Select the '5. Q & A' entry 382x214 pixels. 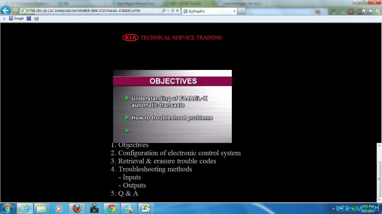[x=124, y=193]
